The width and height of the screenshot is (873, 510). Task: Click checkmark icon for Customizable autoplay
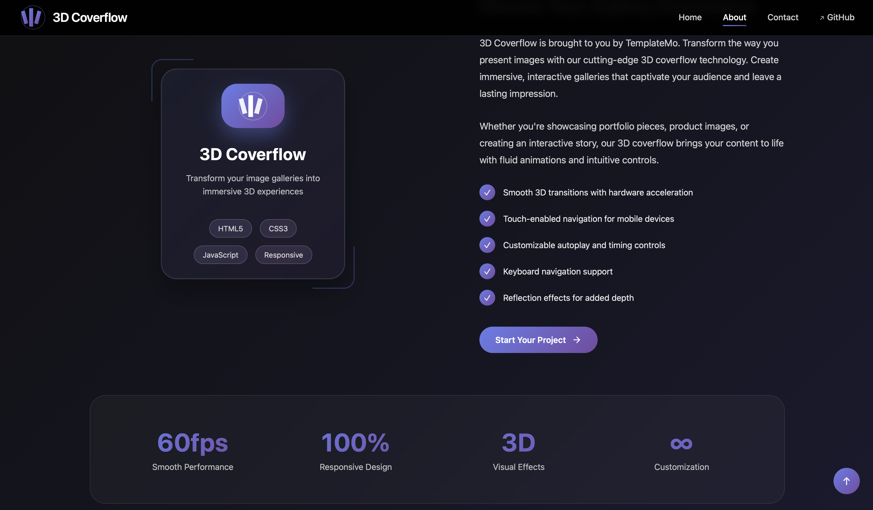(487, 245)
